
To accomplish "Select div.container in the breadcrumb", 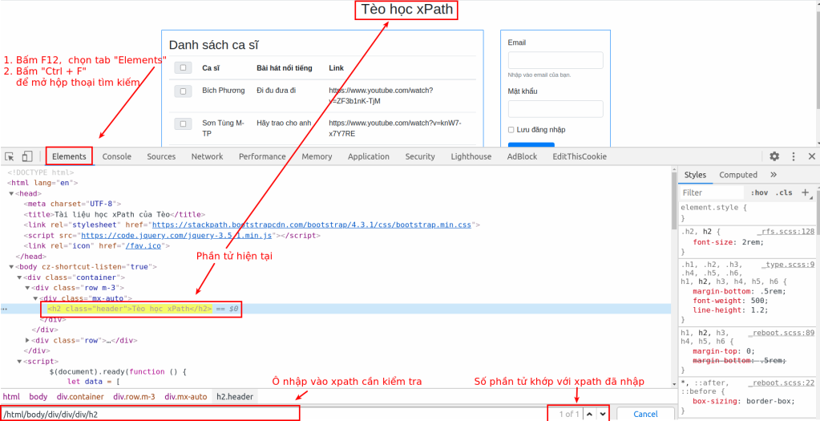I will pyautogui.click(x=80, y=397).
